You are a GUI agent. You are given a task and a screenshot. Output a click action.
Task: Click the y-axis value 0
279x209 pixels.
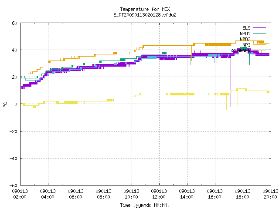[x=16, y=104]
